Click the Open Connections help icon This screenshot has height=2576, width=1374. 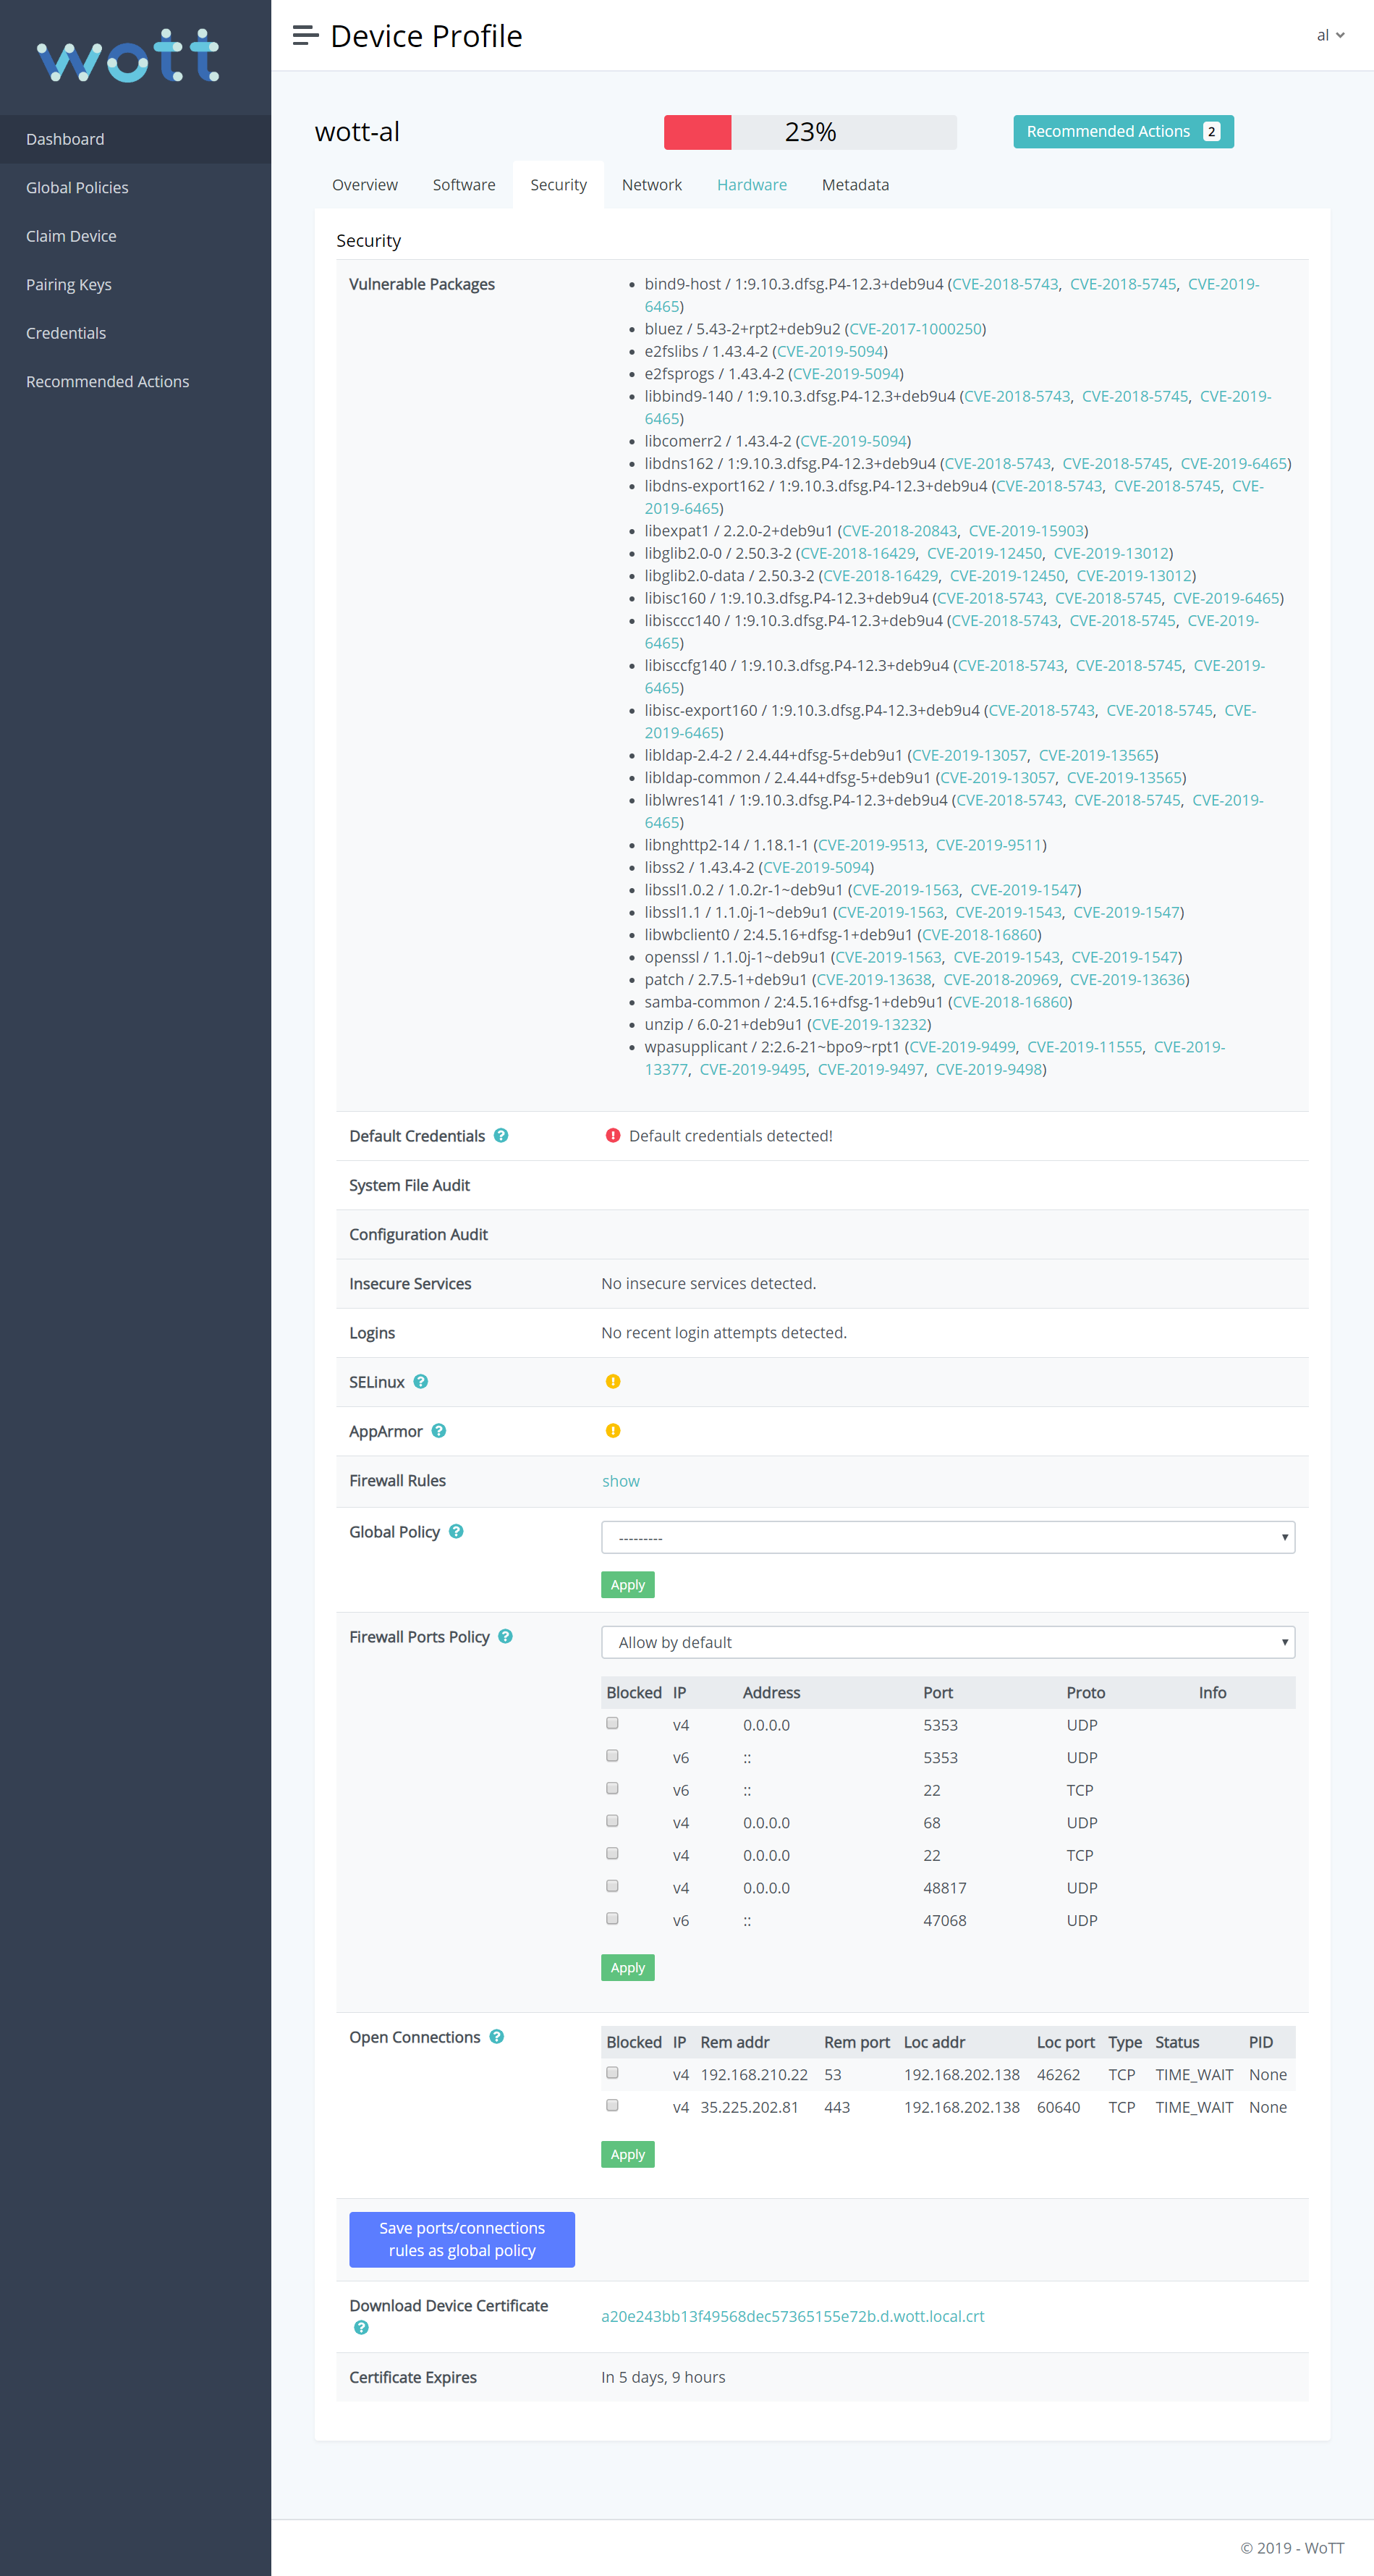[497, 2037]
